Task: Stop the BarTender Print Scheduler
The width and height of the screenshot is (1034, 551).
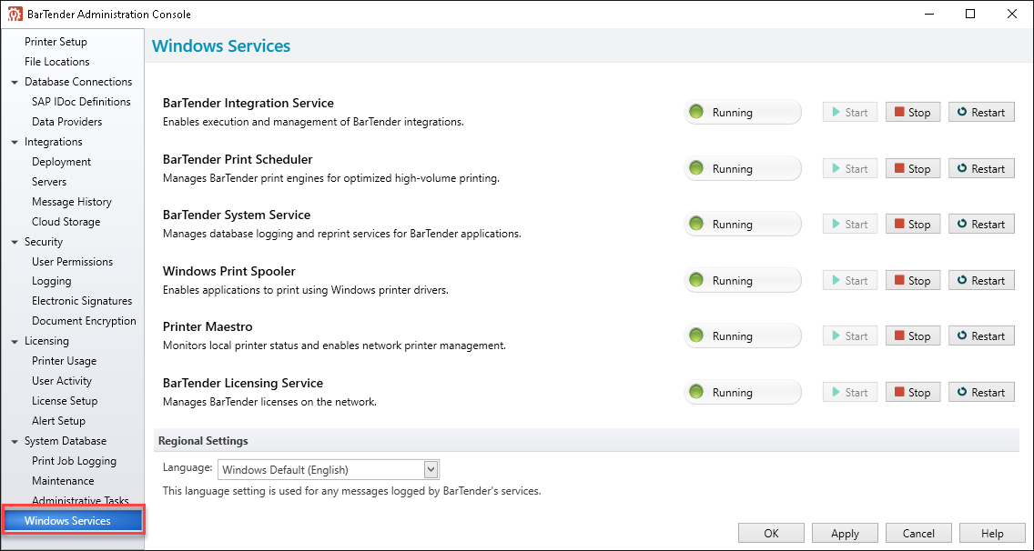Action: pyautogui.click(x=913, y=169)
